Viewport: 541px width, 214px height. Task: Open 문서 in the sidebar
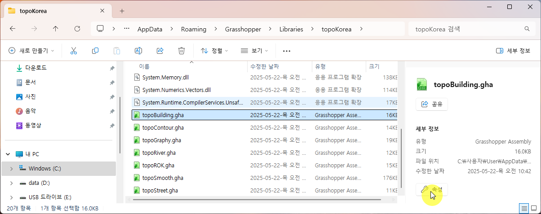click(30, 83)
